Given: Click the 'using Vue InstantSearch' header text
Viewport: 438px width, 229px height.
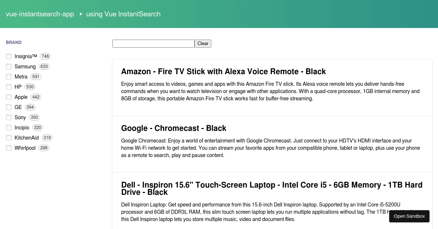Looking at the screenshot, I should point(123,14).
